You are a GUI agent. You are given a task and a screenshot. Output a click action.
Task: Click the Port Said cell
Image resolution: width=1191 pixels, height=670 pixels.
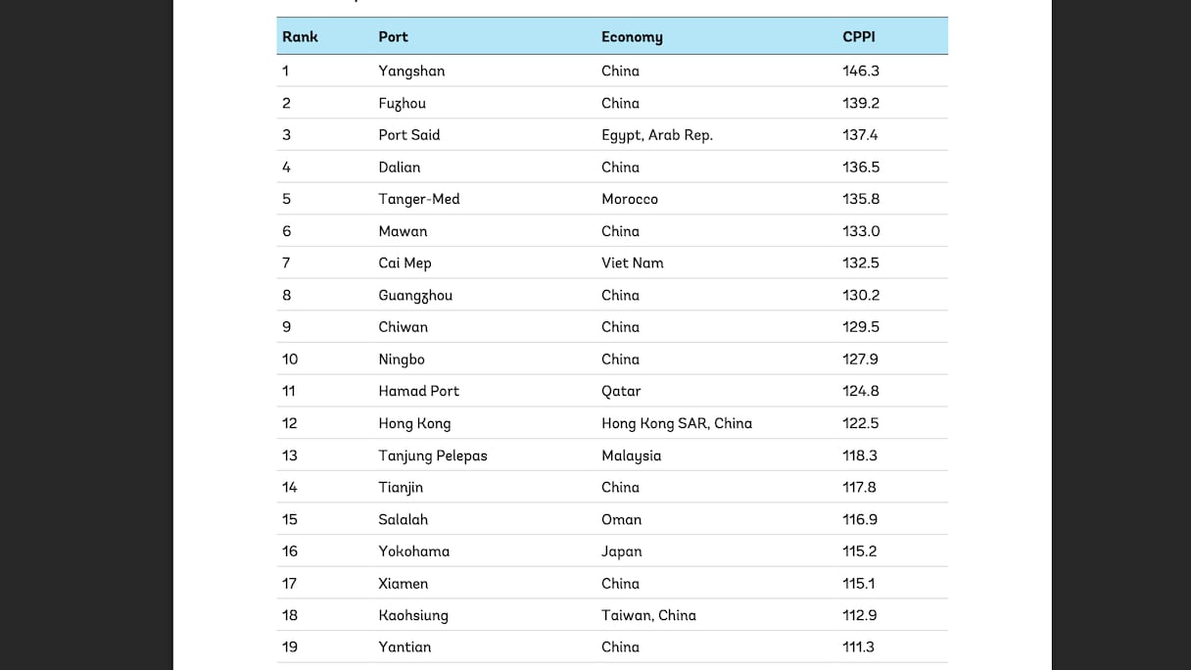(x=409, y=135)
